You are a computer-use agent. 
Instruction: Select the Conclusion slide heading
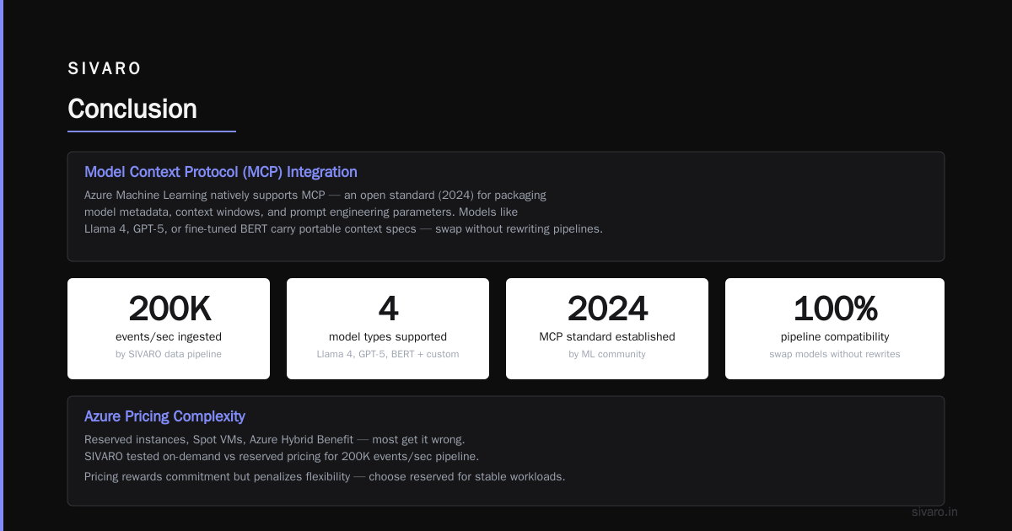pyautogui.click(x=132, y=109)
